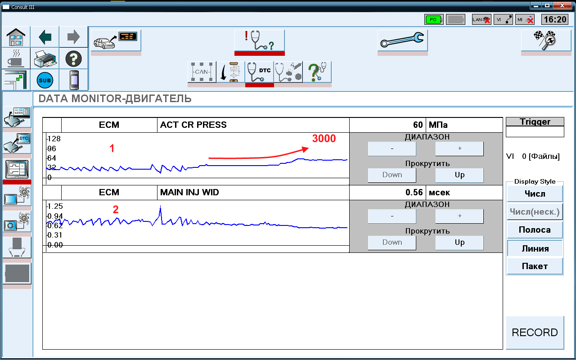The height and width of the screenshot is (360, 576).
Task: Start recording with RECORD button
Action: pos(535,333)
